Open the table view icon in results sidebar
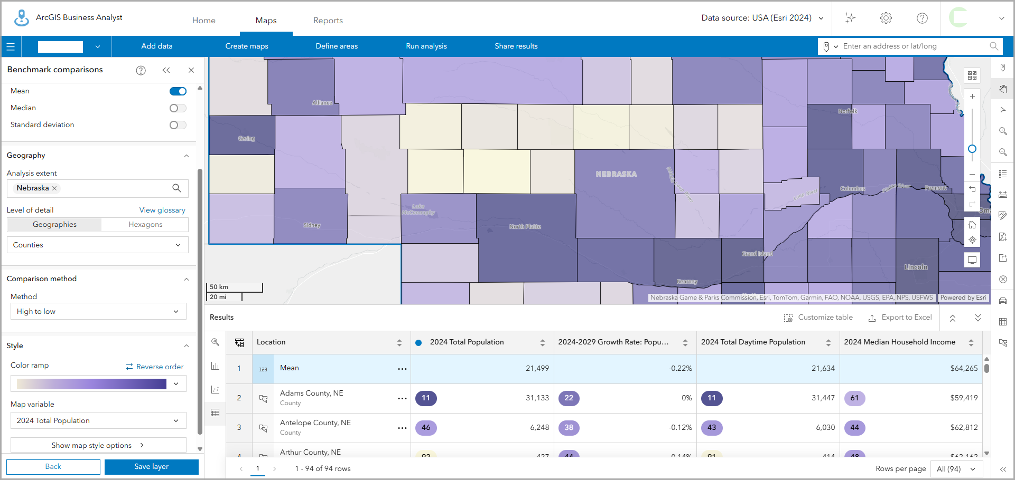This screenshot has height=480, width=1015. 215,412
